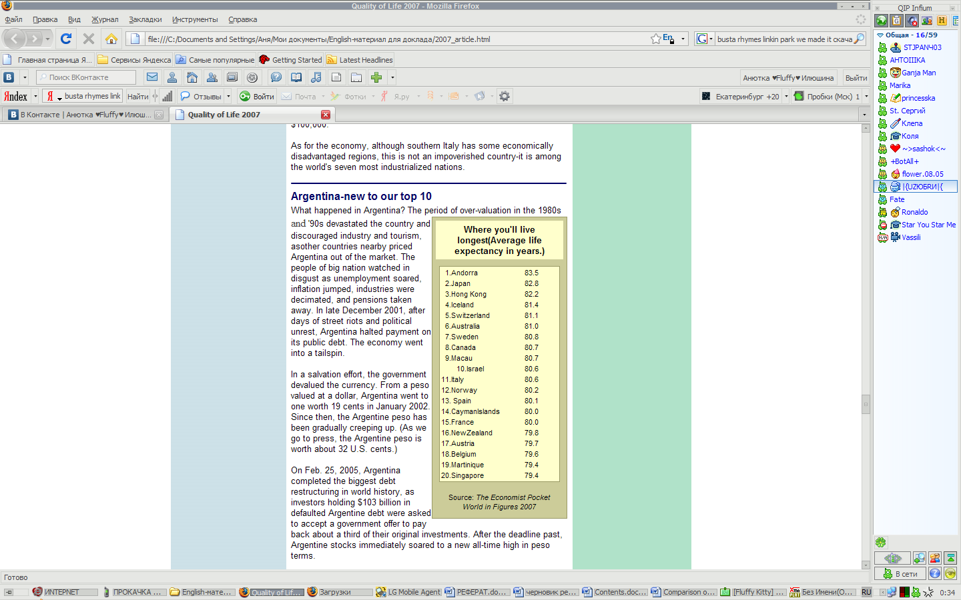This screenshot has height=600, width=961.
Task: Click the QIP tray icon in taskbar
Action: coord(917,592)
